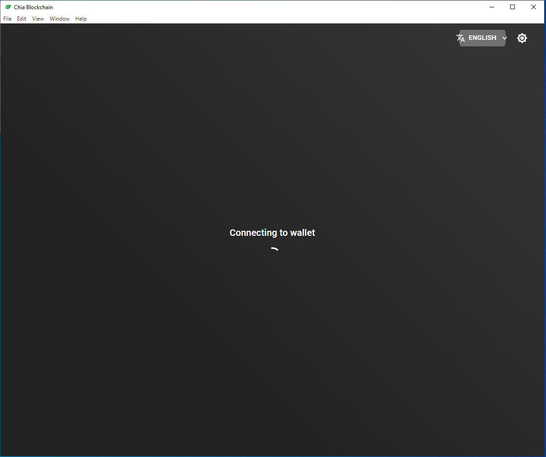The width and height of the screenshot is (546, 457).
Task: Open the Help menu
Action: 81,19
